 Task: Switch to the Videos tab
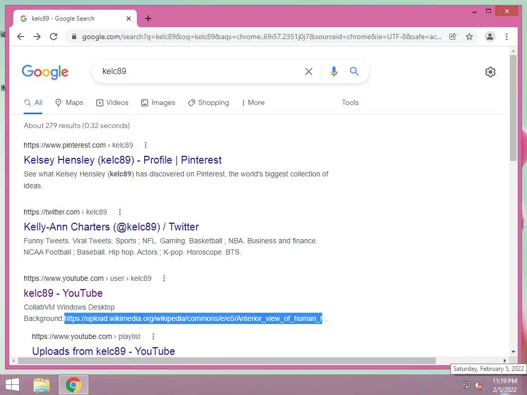point(112,103)
